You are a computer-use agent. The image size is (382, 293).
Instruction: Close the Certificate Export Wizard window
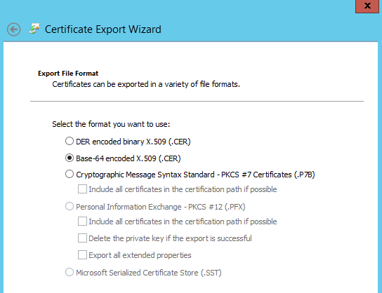pyautogui.click(x=367, y=6)
